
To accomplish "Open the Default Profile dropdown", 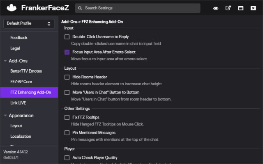I will click(28, 24).
